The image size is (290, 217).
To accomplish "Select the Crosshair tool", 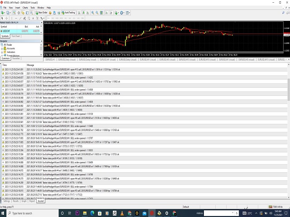I will click(x=6, y=18).
